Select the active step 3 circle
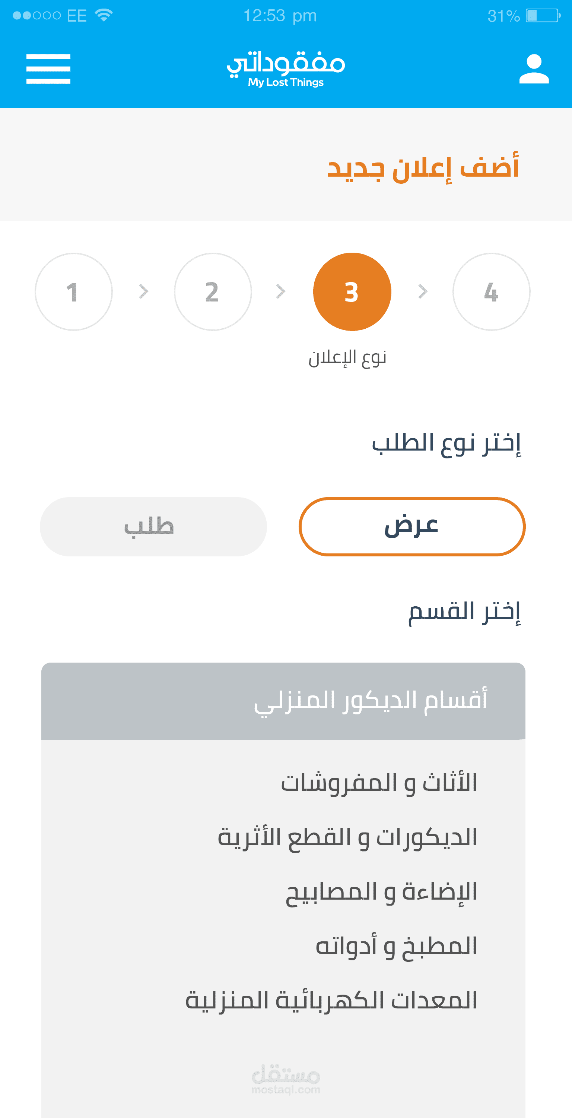This screenshot has width=572, height=1118. click(352, 292)
